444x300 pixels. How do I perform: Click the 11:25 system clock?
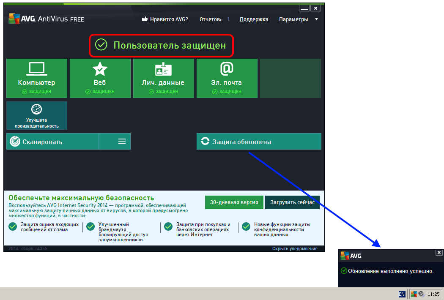pyautogui.click(x=433, y=294)
